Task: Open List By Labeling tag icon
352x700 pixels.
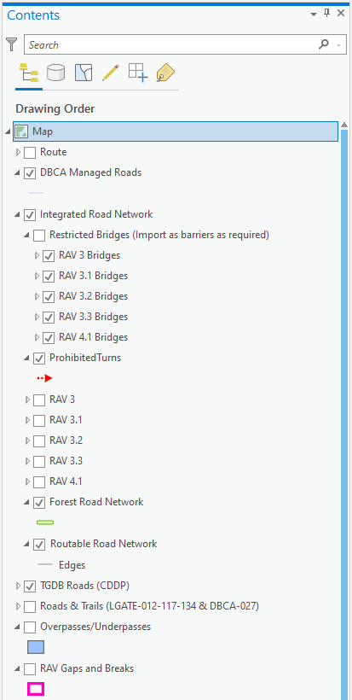Action: (165, 73)
